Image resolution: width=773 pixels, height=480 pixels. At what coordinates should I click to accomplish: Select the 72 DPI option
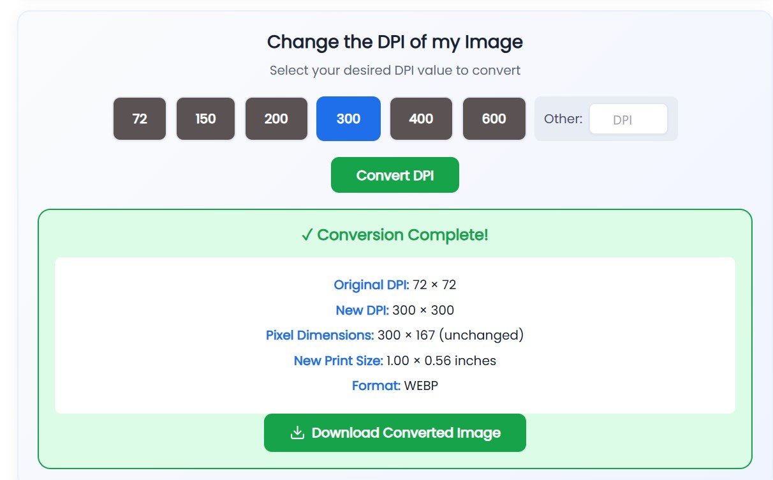(140, 119)
